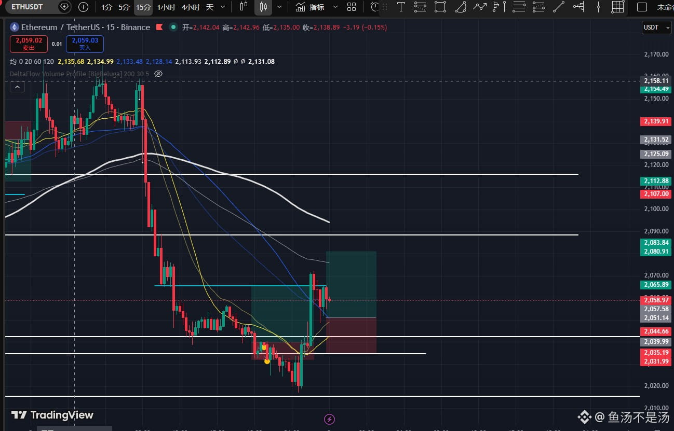
Task: Select the Text drawing tool
Action: click(401, 7)
